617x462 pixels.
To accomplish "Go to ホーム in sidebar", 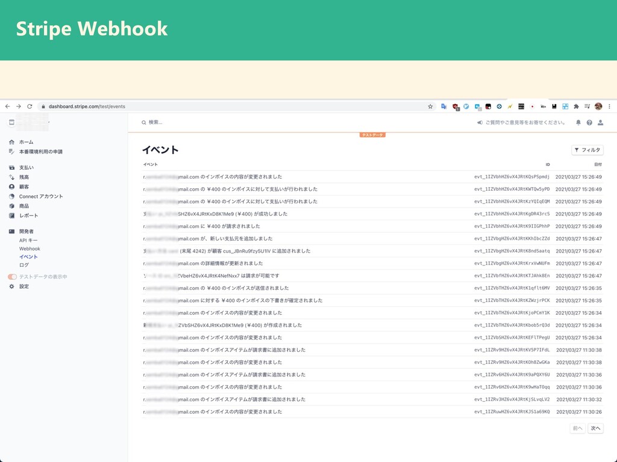I will 26,142.
